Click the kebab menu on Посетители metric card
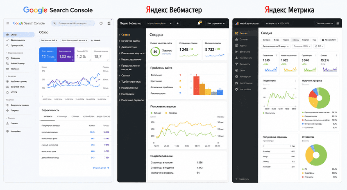 pyautogui.click(x=277, y=56)
